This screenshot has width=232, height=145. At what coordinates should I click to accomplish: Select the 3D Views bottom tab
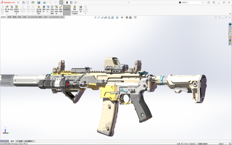(x=20, y=141)
